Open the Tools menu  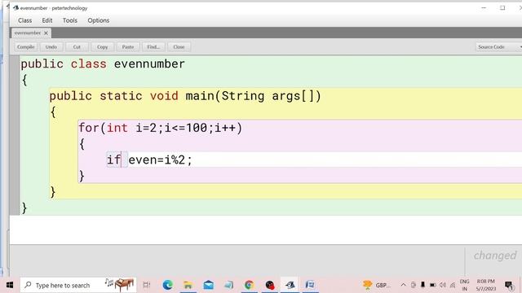click(70, 20)
